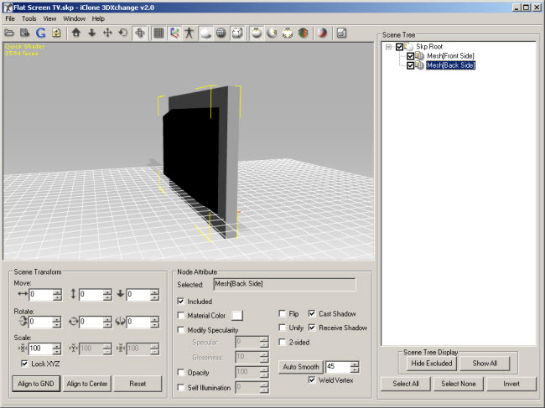Click the sphere with yellow selection corners icon
The height and width of the screenshot is (408, 545).
point(288,33)
